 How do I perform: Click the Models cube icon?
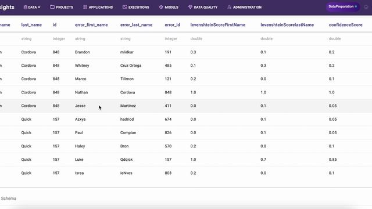(161, 7)
